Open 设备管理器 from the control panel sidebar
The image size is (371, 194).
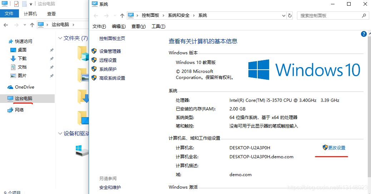(110, 51)
